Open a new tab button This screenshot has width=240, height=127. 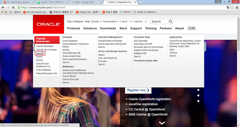141,2
